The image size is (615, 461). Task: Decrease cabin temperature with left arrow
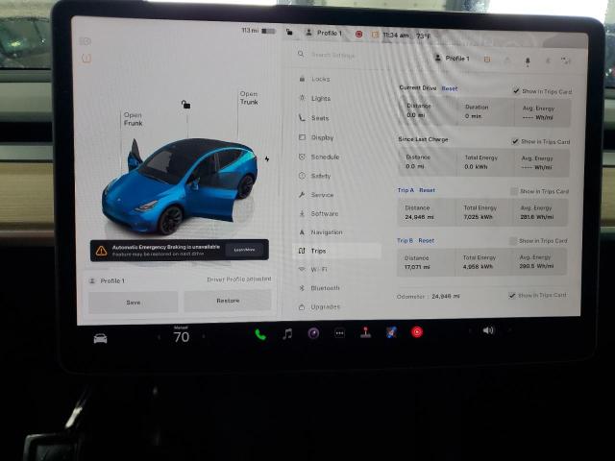click(159, 337)
